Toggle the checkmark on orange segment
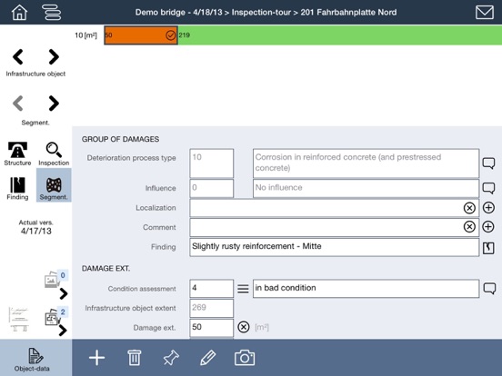This screenshot has width=502, height=376. (x=171, y=35)
